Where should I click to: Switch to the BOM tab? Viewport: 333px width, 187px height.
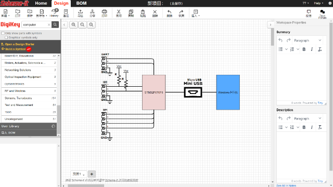click(81, 3)
